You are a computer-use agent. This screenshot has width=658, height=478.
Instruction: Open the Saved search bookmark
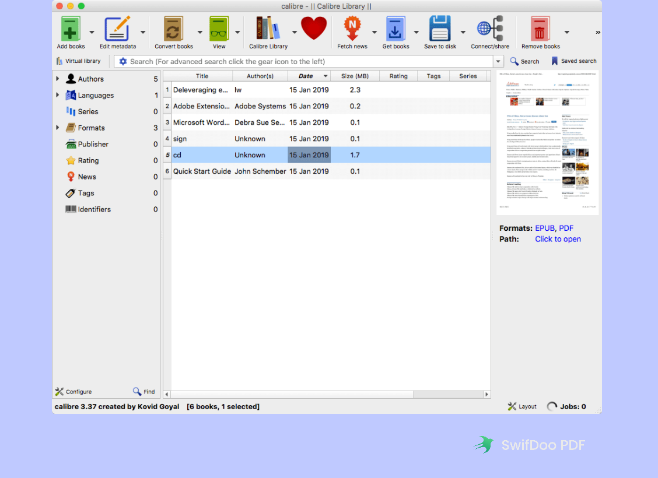pos(573,61)
